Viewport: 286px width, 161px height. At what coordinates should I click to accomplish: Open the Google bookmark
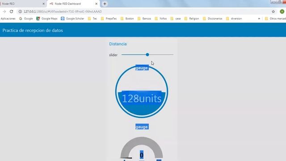[x=26, y=19]
